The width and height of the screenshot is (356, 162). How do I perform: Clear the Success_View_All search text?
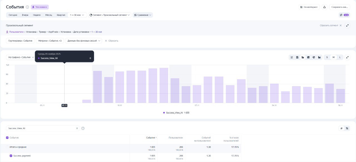pos(77,128)
